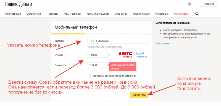
Task: Click the Мобильный телефон heading
Action: coord(76,27)
